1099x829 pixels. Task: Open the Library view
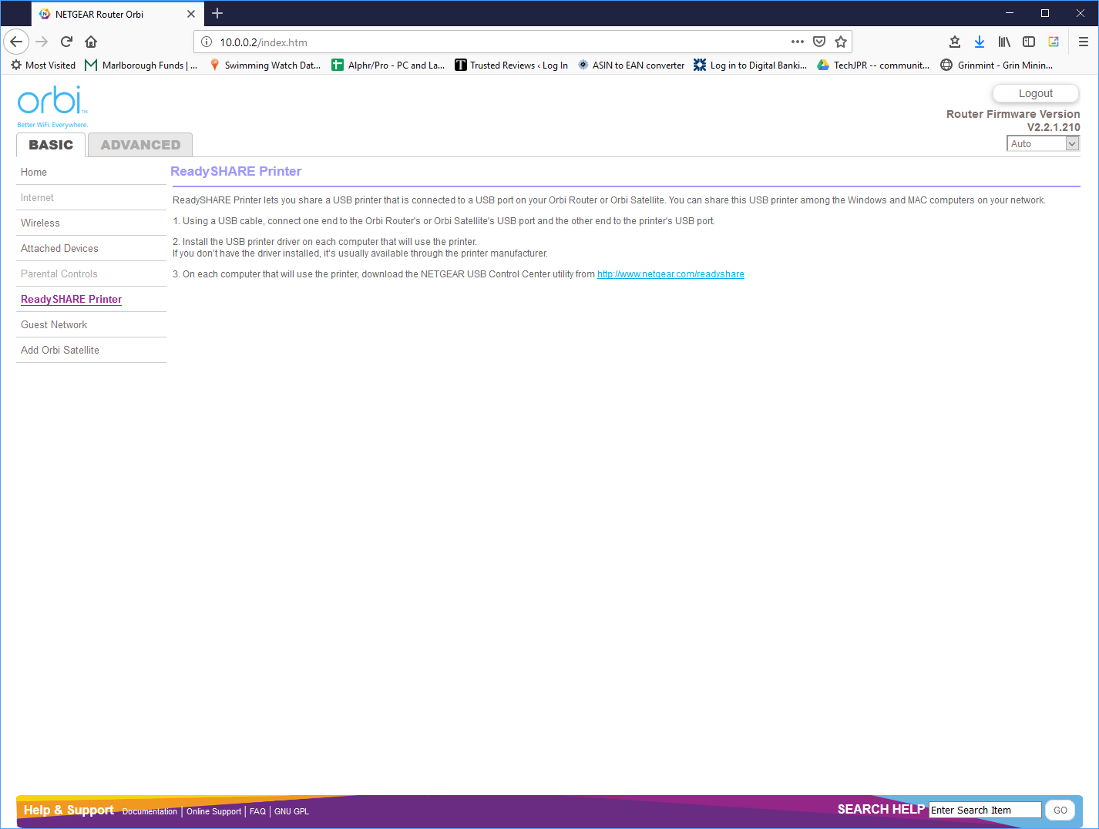tap(1004, 42)
